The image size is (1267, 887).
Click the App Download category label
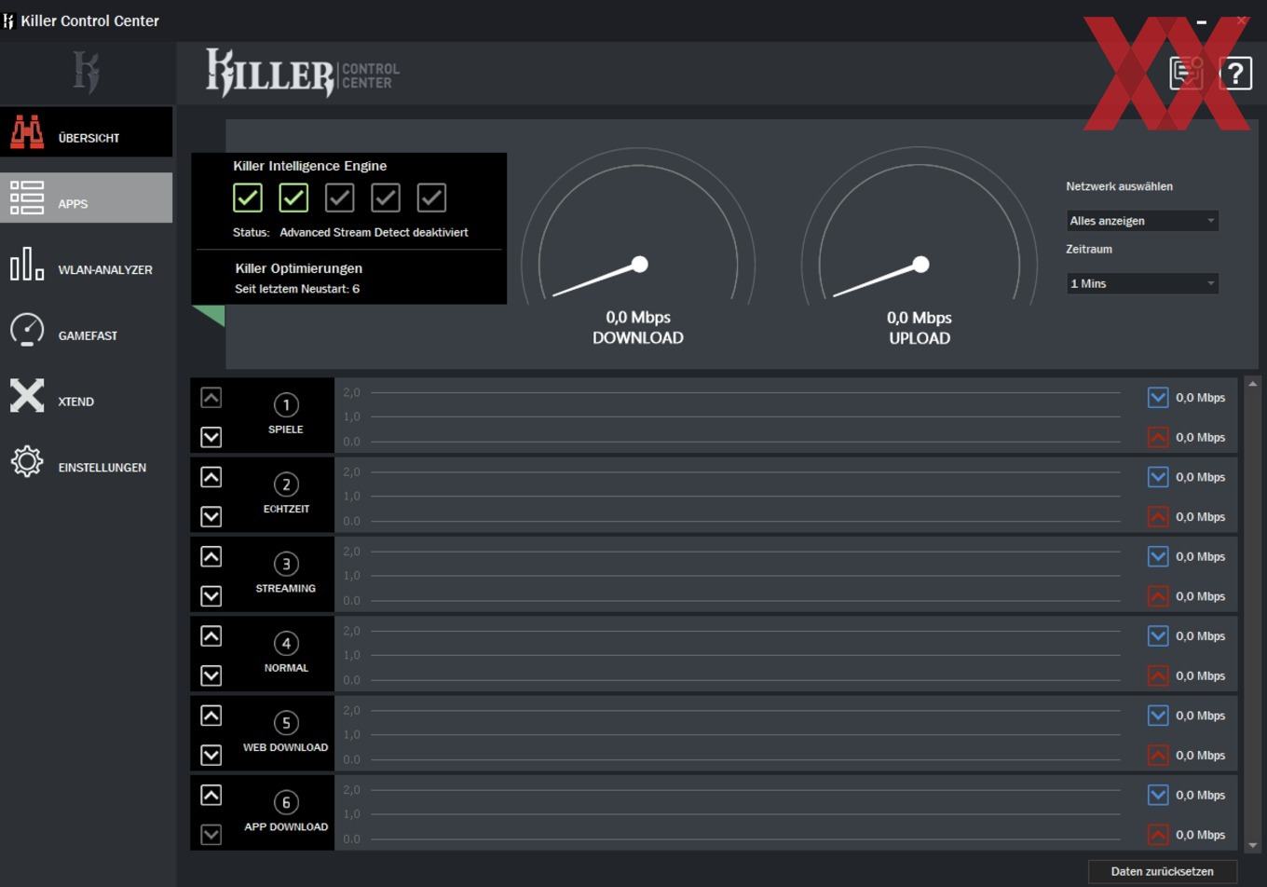[286, 826]
